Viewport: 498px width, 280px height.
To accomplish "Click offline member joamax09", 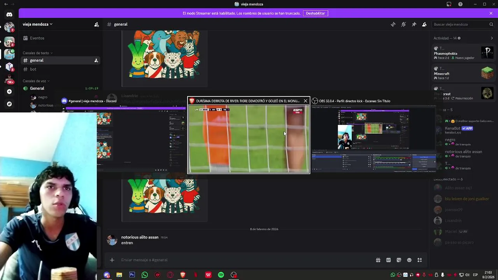I will tap(464, 210).
